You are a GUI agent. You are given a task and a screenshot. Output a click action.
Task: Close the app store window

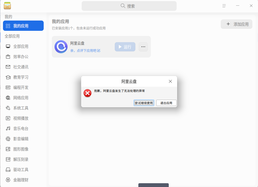pyautogui.click(x=251, y=6)
